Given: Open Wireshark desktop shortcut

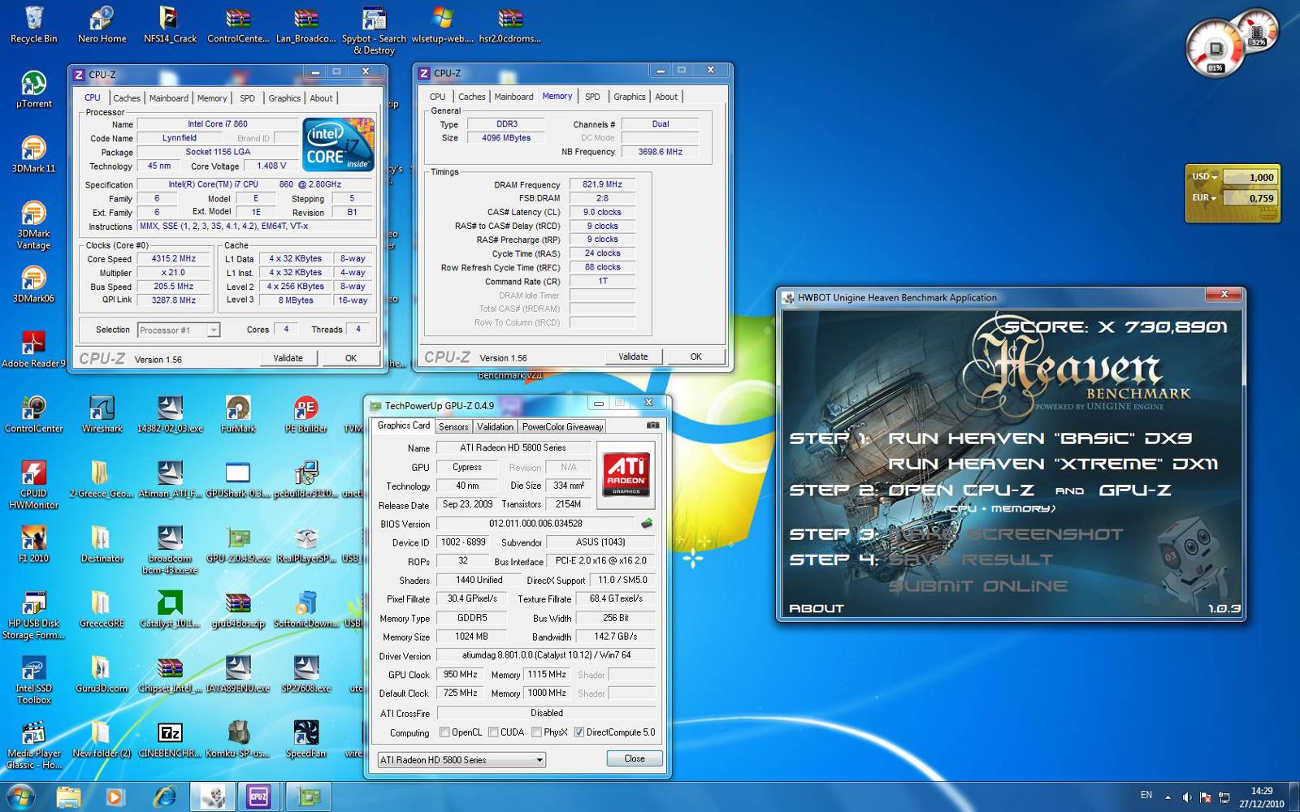Looking at the screenshot, I should tap(102, 414).
